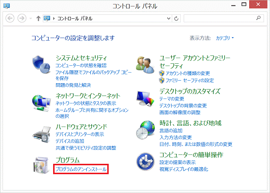This screenshot has width=270, height=193.
Task: Go back with the Back arrow button
Action: point(10,18)
